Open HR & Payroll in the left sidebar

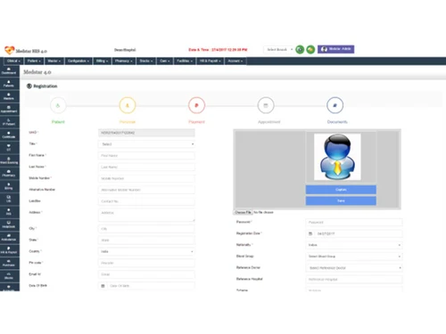tap(9, 250)
